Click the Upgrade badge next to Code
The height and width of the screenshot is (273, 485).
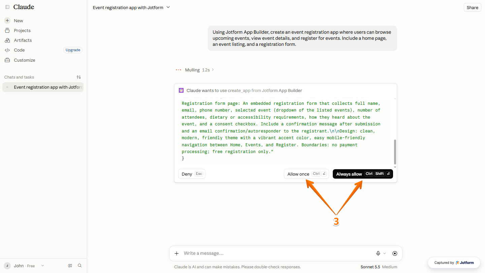click(73, 50)
